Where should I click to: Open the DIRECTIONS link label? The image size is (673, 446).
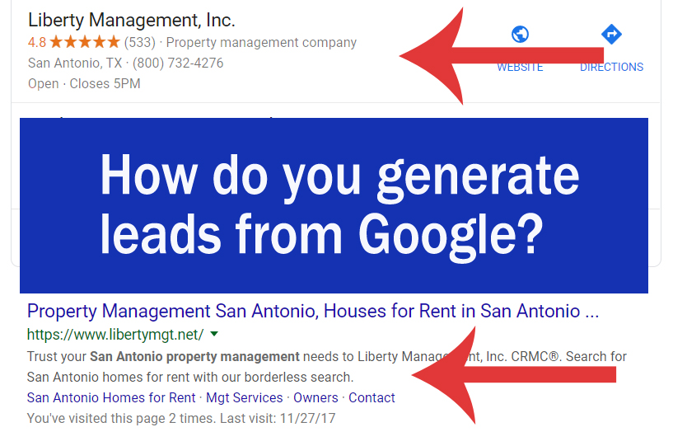611,68
